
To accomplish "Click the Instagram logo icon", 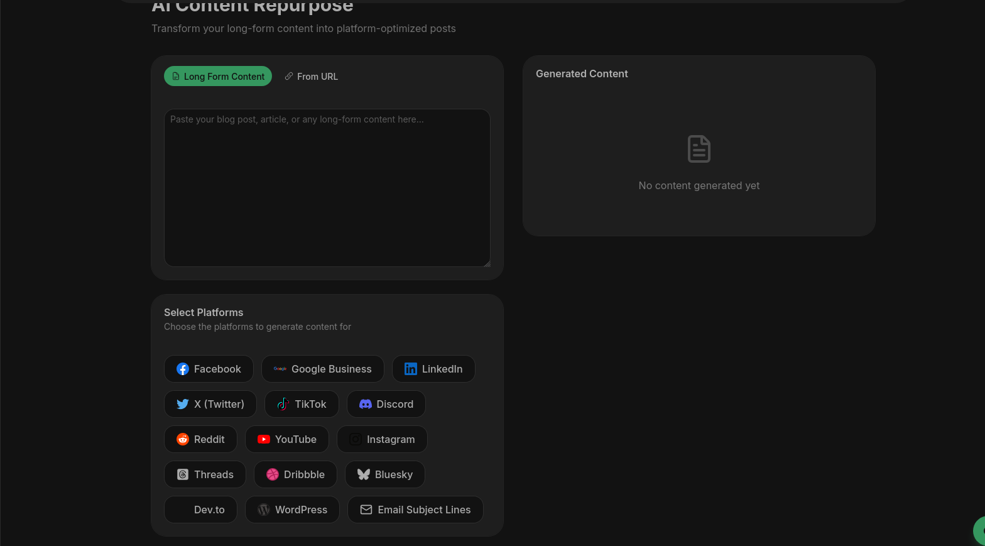I will click(356, 439).
